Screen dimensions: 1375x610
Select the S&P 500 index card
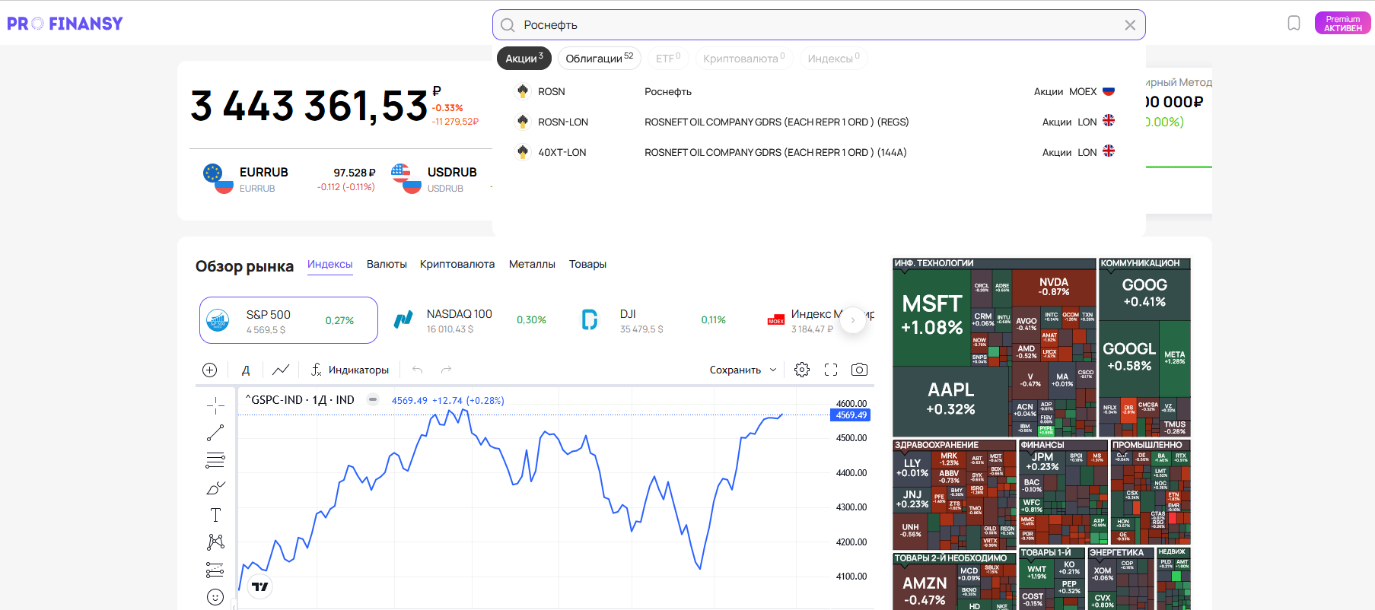288,320
